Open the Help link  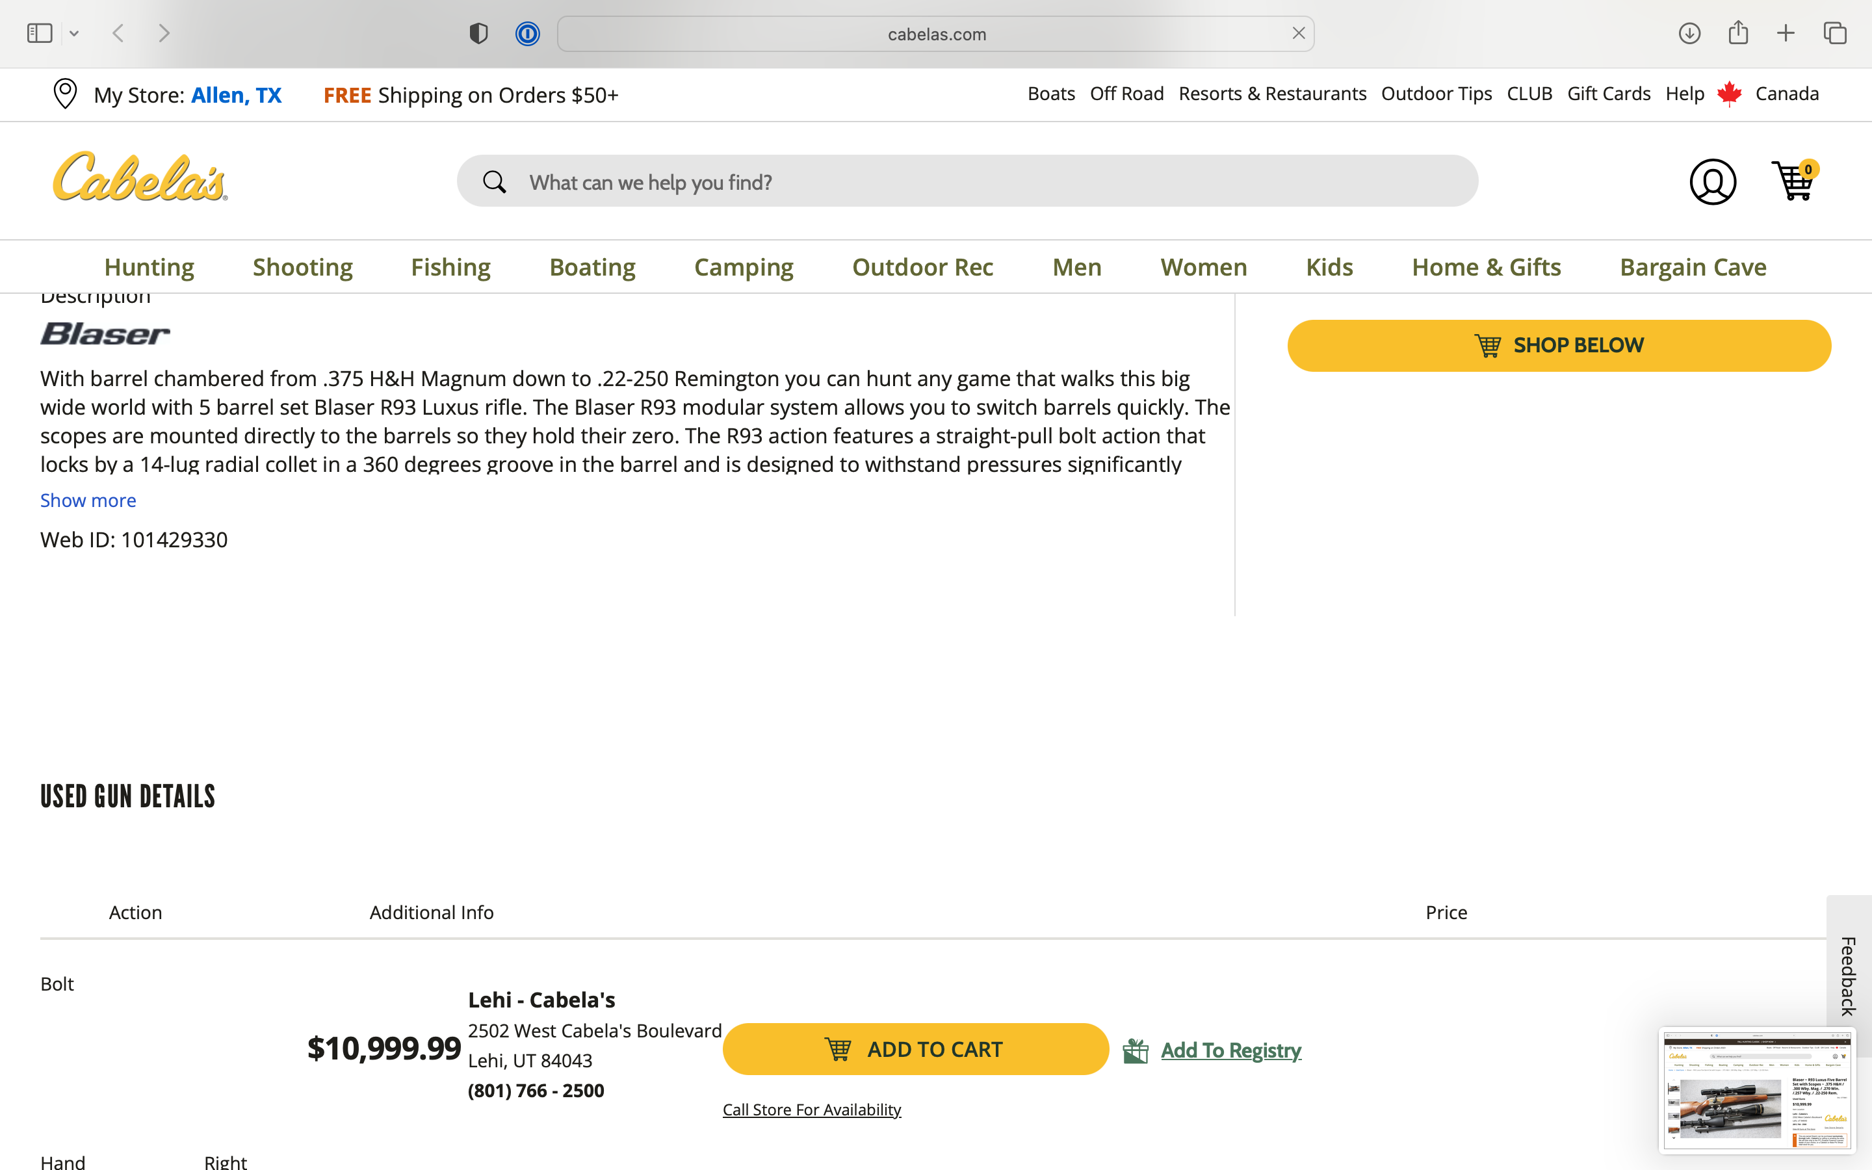[x=1684, y=94]
